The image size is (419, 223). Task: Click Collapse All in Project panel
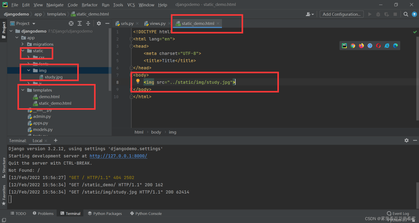pos(88,23)
